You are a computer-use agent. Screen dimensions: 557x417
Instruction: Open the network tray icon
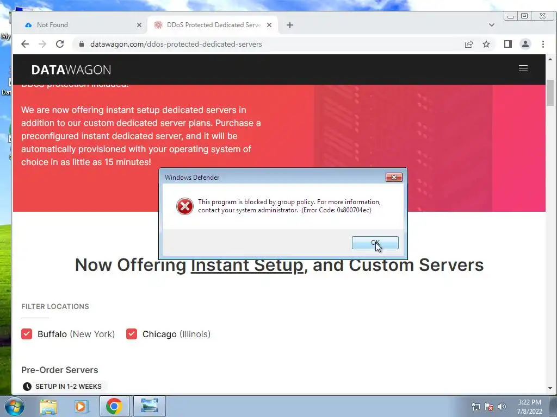475,407
